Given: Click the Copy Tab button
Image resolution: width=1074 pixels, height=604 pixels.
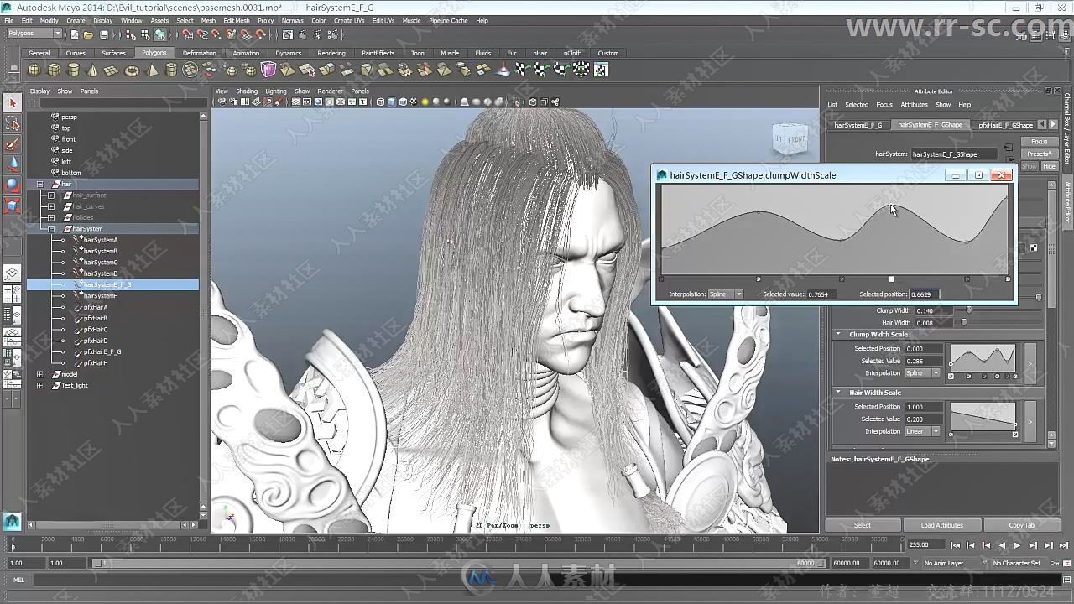Looking at the screenshot, I should point(1021,525).
